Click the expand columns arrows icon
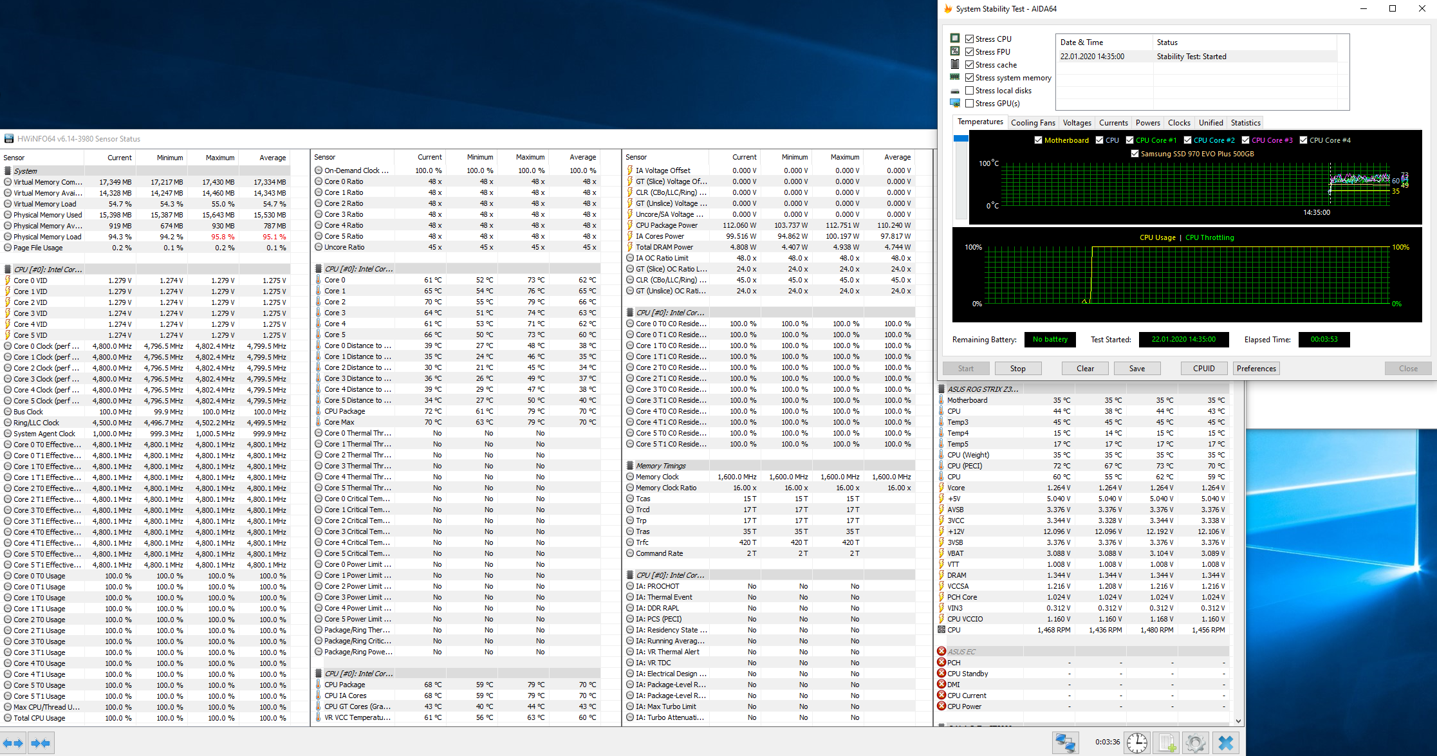This screenshot has width=1437, height=756. [x=13, y=743]
